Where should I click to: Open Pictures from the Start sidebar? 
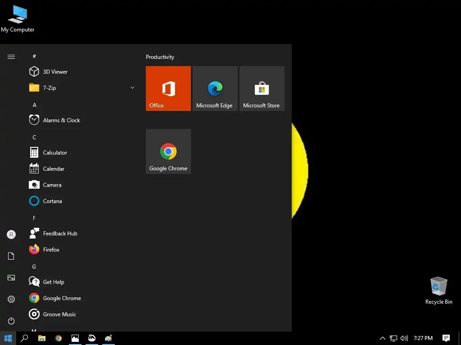[x=11, y=278]
